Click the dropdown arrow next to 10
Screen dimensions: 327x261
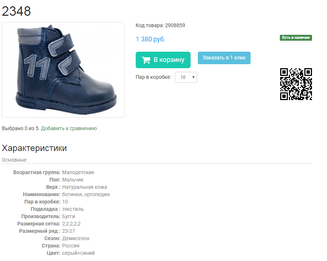click(193, 77)
